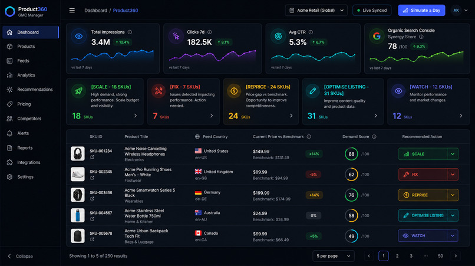Click the Avg CTR info icon

[311, 32]
